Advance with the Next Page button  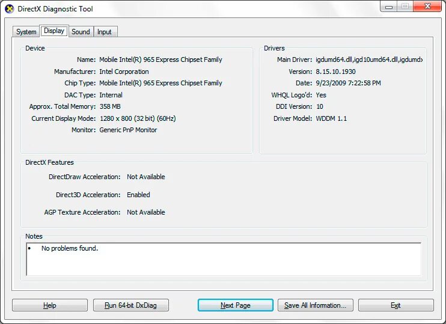tap(236, 305)
